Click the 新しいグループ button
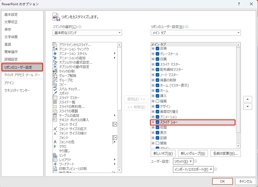Image resolution: width=258 pixels, height=187 pixels. click(x=193, y=154)
